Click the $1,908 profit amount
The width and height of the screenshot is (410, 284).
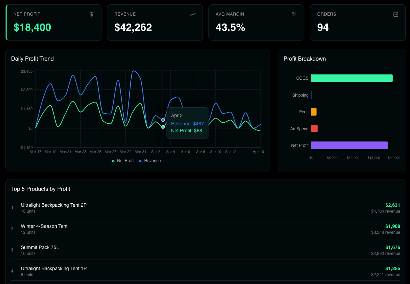click(x=393, y=226)
